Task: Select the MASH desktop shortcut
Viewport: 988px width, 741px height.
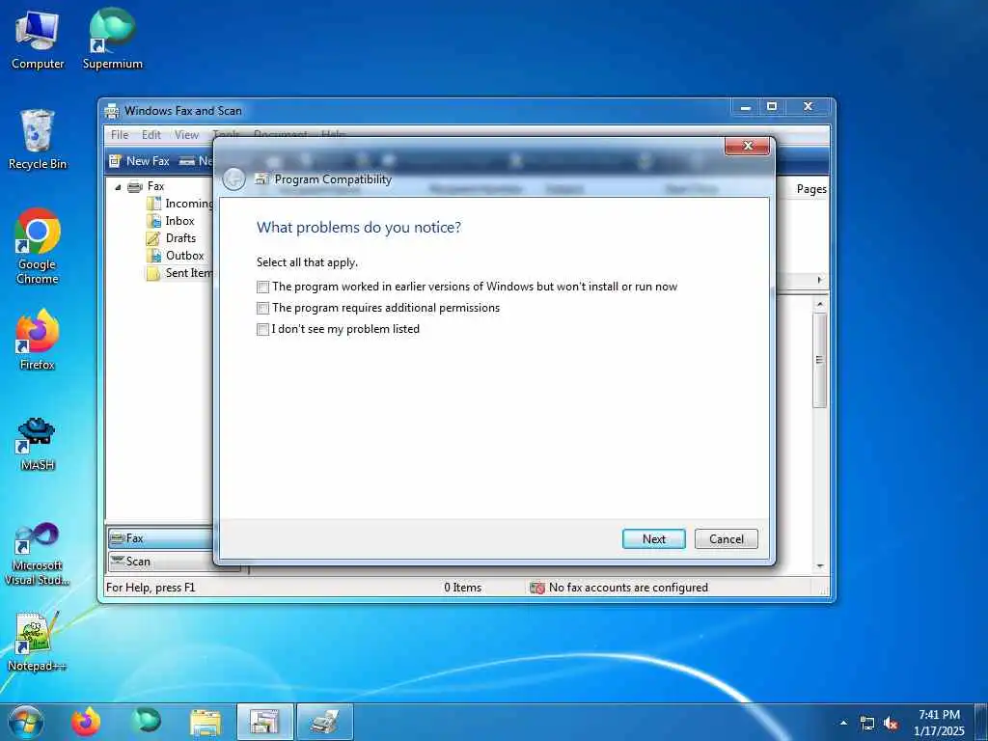Action: coord(38,444)
